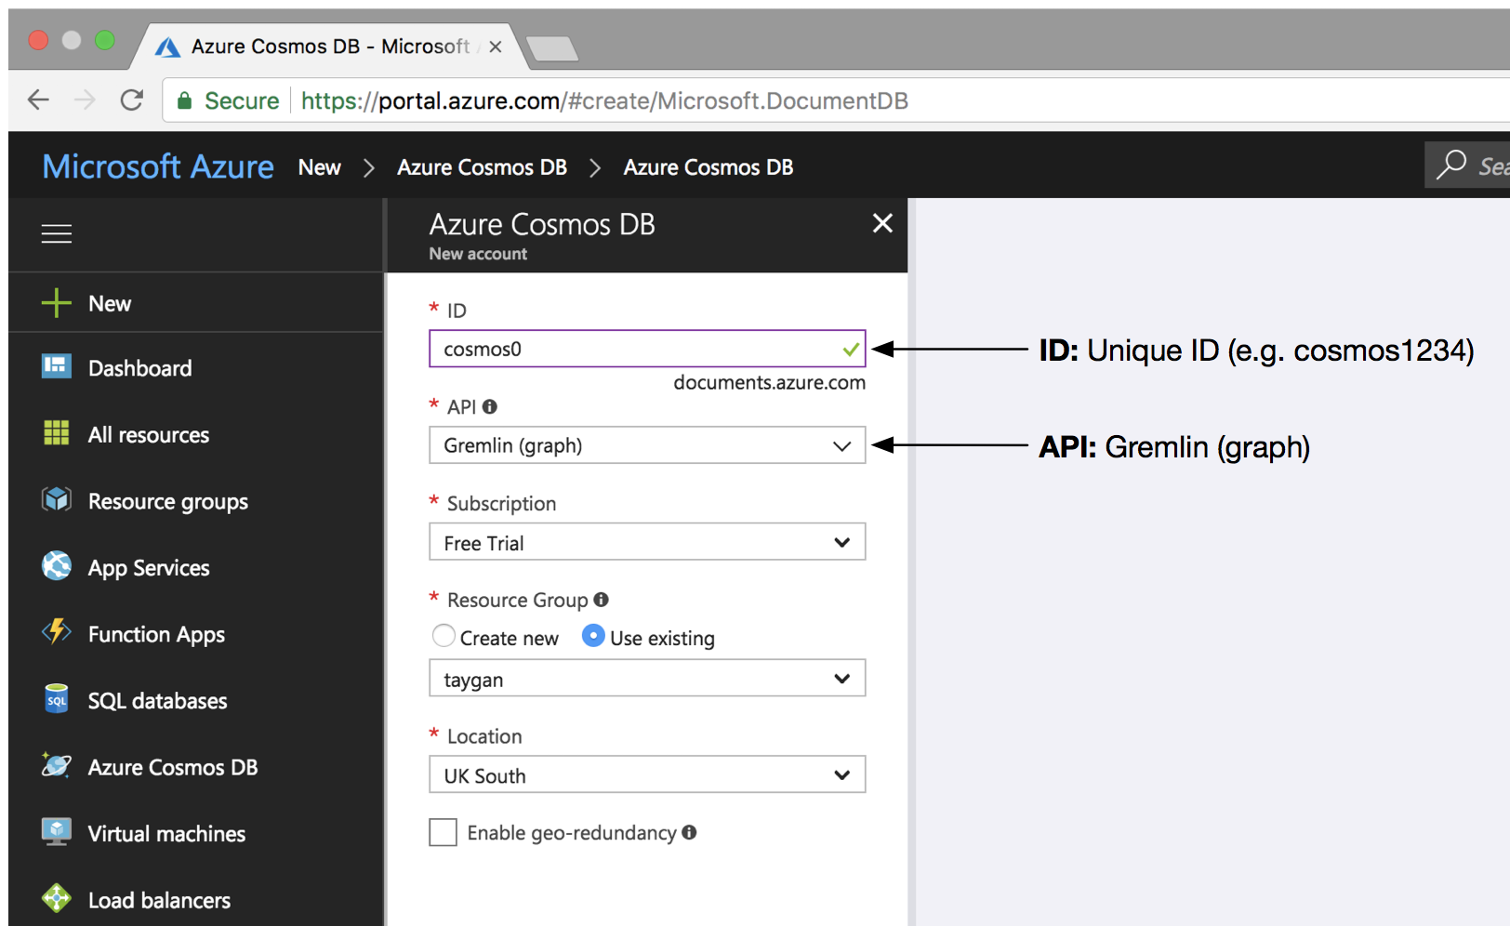Click first Azure Cosmos DB breadcrumb

pos(482,167)
